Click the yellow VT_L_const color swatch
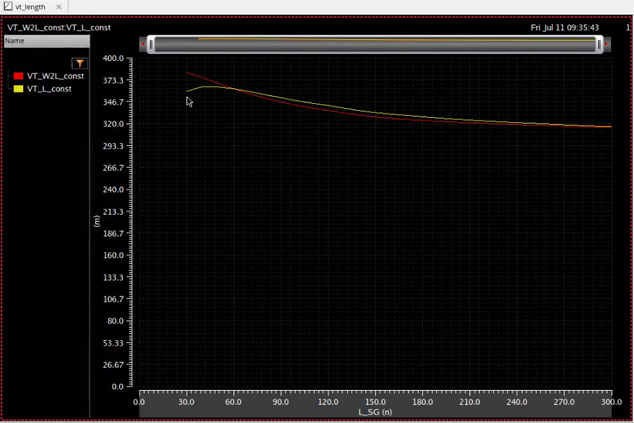The height and width of the screenshot is (423, 634). point(18,89)
